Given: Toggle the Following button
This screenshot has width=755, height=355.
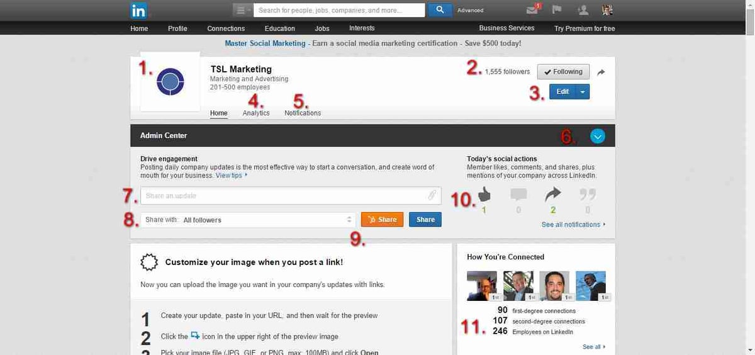Looking at the screenshot, I should [x=564, y=72].
